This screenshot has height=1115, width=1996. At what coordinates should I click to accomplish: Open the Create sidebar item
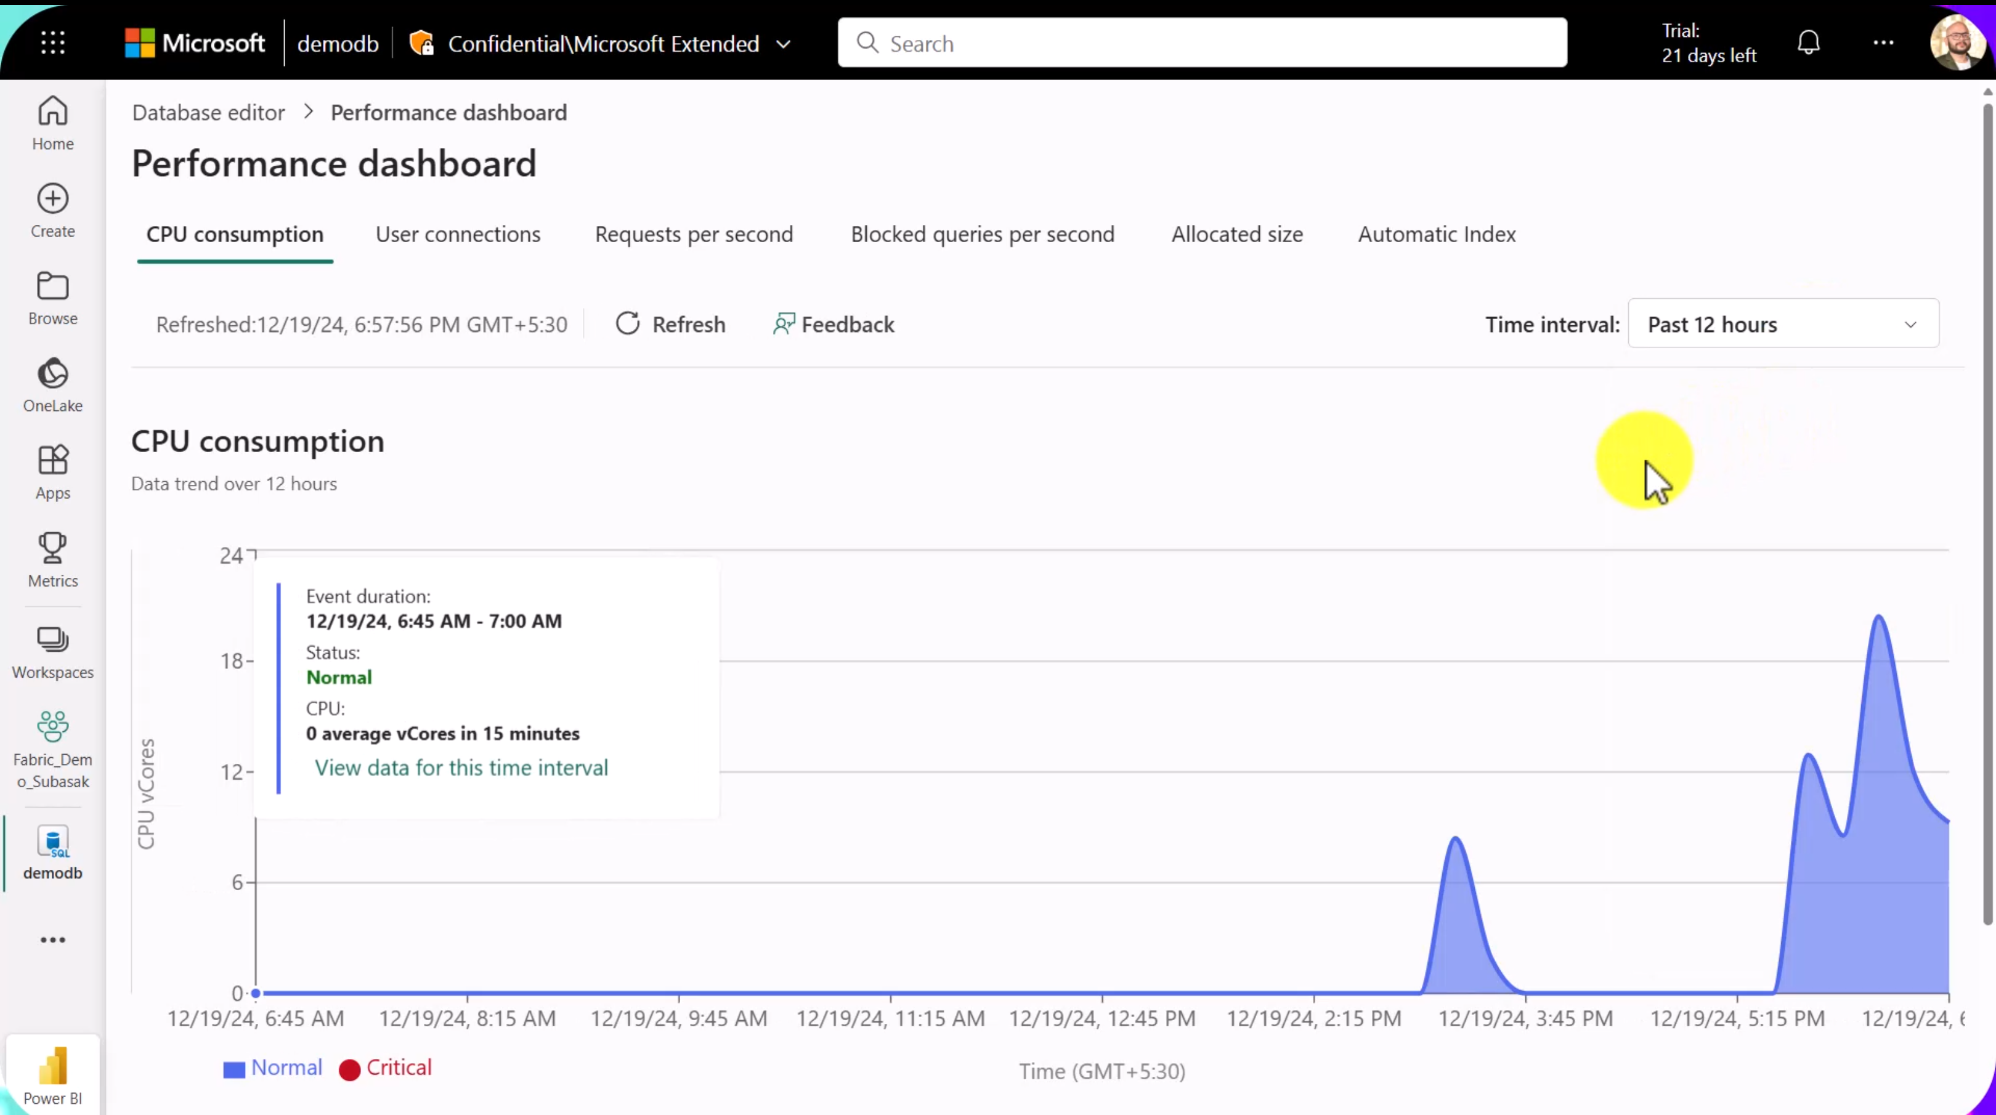[x=53, y=211]
